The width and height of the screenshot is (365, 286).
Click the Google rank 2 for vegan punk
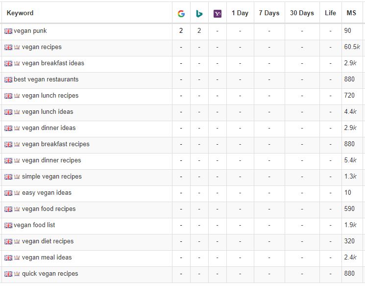tap(181, 31)
